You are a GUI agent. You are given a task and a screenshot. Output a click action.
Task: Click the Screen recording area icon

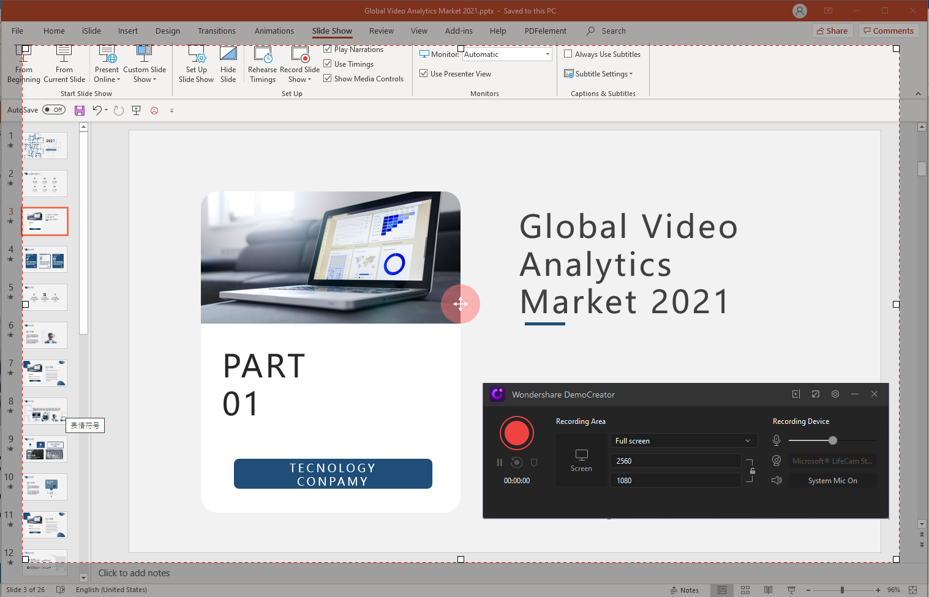pyautogui.click(x=581, y=455)
